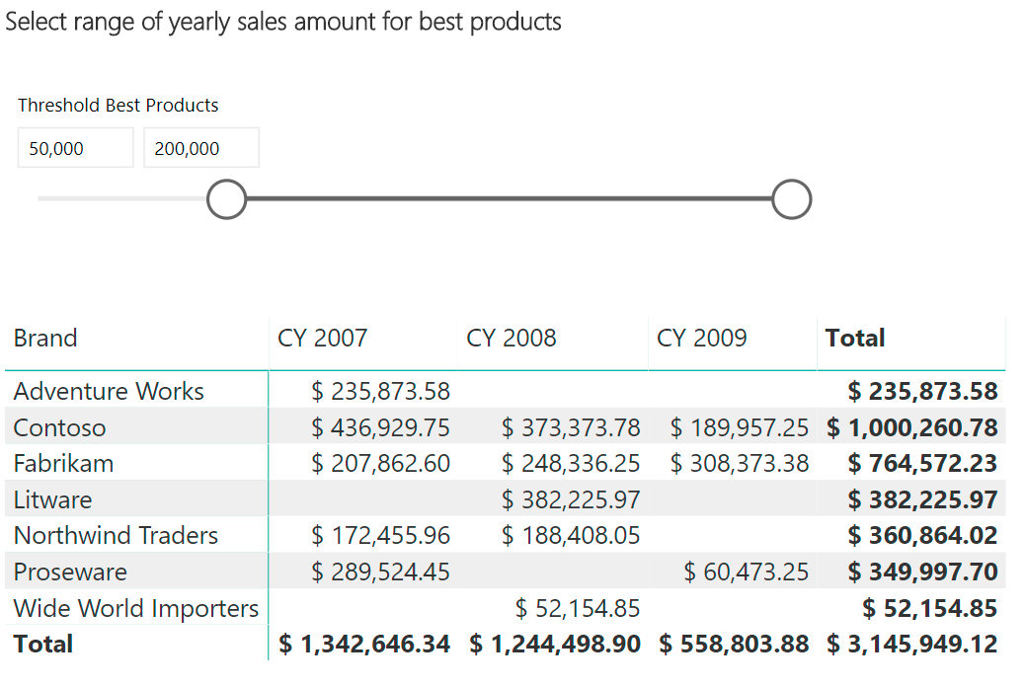This screenshot has height=687, width=1026.
Task: Click CY 2008 grand total $ 1,244,498.90
Action: coord(555,645)
